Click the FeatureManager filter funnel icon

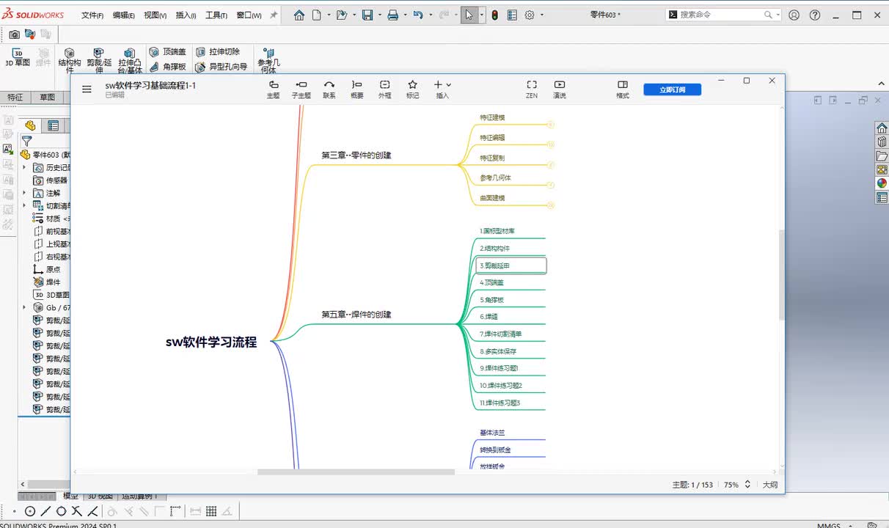click(x=27, y=141)
